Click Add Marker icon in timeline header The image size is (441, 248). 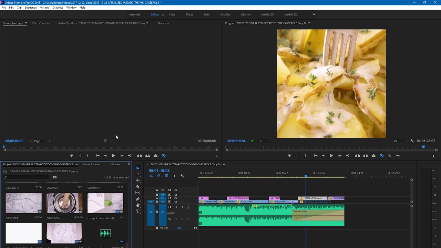pyautogui.click(x=174, y=176)
